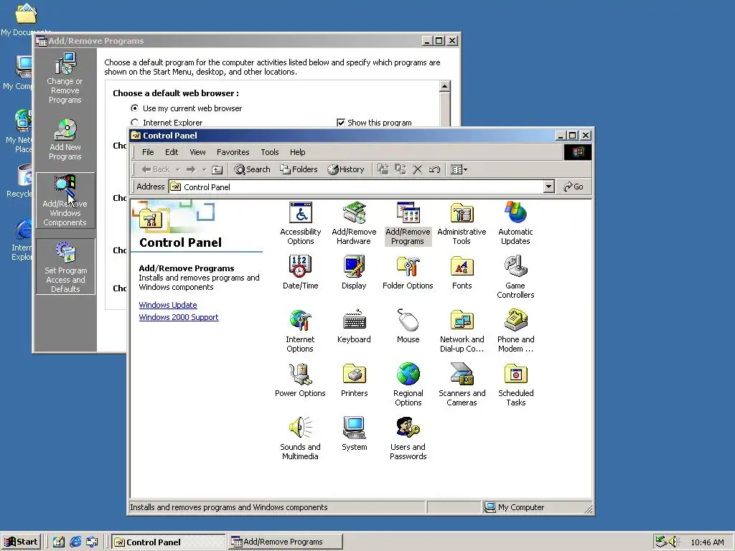Open Regional Options applet
The image size is (735, 551).
(408, 385)
